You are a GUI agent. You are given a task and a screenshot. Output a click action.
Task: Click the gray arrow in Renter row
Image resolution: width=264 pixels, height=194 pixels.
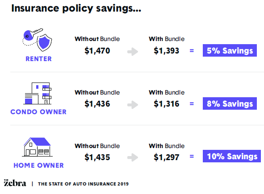(133, 52)
